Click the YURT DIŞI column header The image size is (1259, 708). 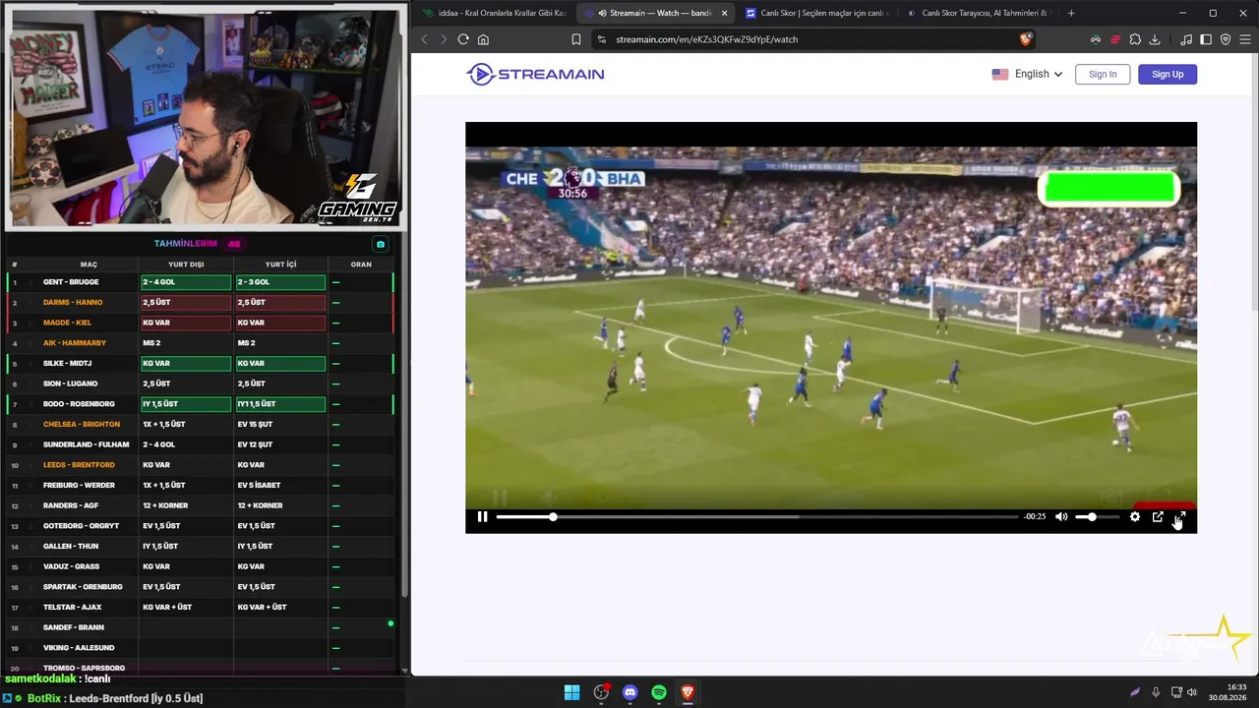pyautogui.click(x=186, y=265)
